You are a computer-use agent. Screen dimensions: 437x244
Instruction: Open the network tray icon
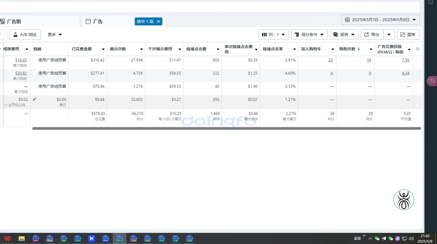click(x=404, y=239)
